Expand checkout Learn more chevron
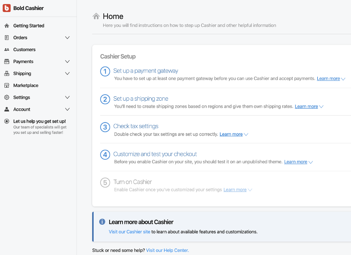The height and width of the screenshot is (255, 351). (x=310, y=162)
